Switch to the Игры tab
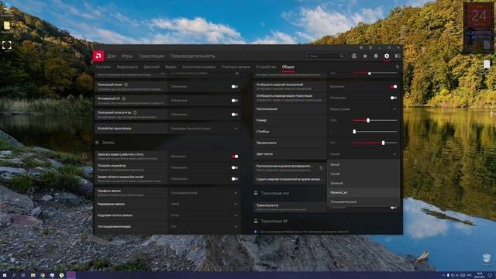 point(127,56)
